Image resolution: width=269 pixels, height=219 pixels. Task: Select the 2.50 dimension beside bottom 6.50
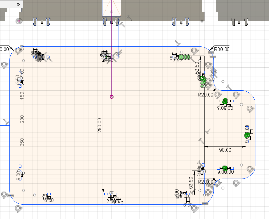coord(110,201)
